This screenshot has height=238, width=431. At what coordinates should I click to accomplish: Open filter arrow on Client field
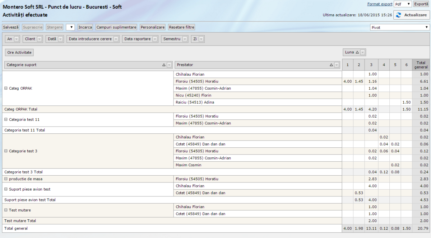(x=40, y=39)
